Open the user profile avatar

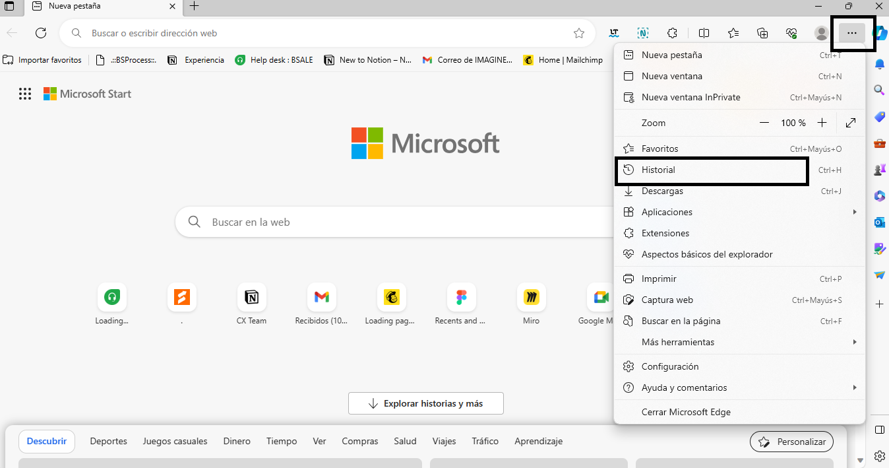821,33
